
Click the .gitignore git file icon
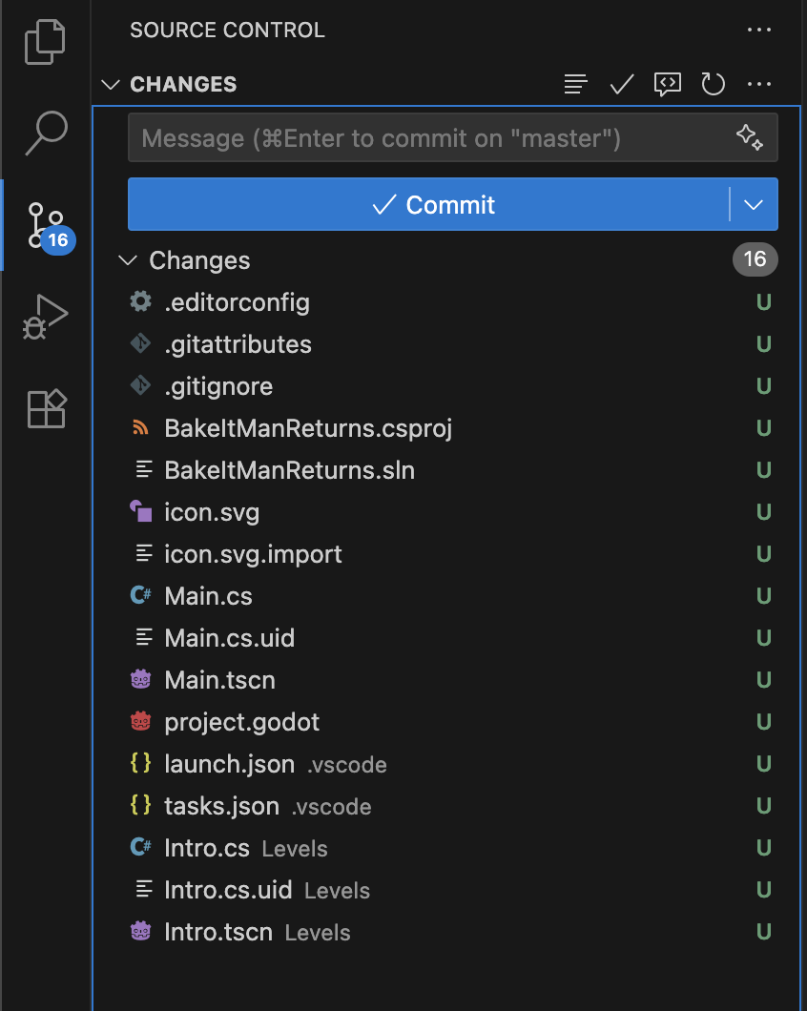pyautogui.click(x=140, y=385)
